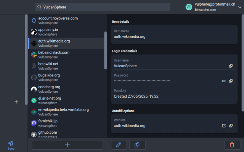Reveal the password with eye icon
The image size is (244, 152).
(x=224, y=81)
